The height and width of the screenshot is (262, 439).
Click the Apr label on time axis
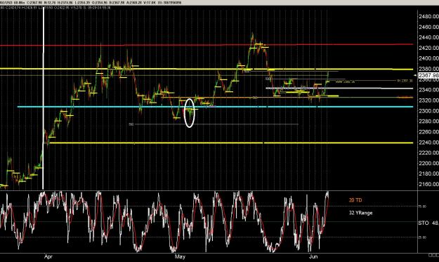tap(48, 256)
